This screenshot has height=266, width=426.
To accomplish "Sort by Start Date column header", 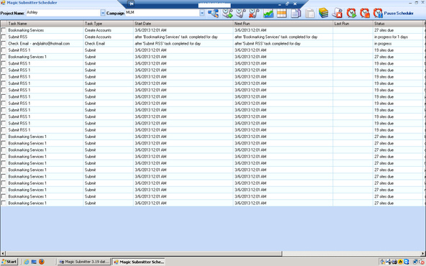I will pyautogui.click(x=183, y=24).
